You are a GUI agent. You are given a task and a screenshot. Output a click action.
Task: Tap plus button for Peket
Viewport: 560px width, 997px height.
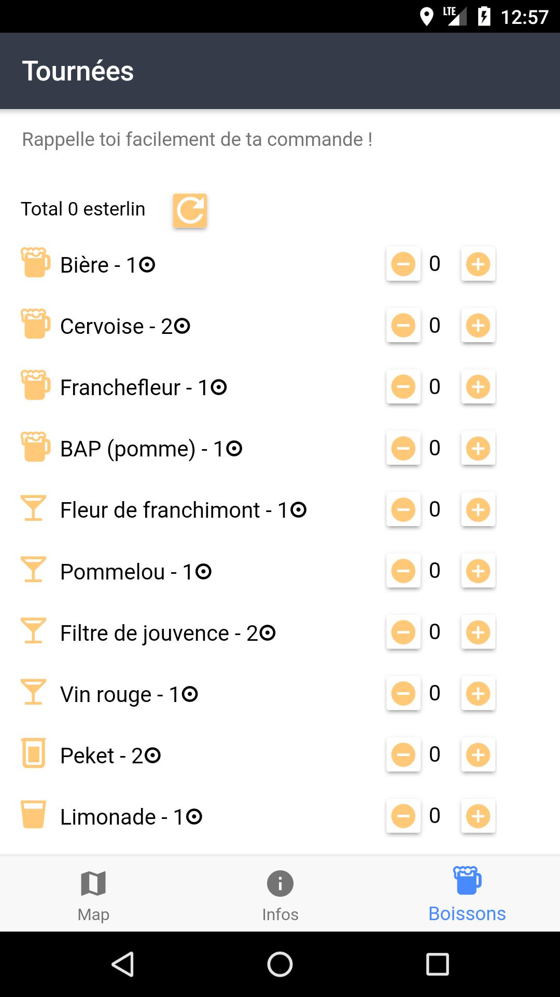478,755
